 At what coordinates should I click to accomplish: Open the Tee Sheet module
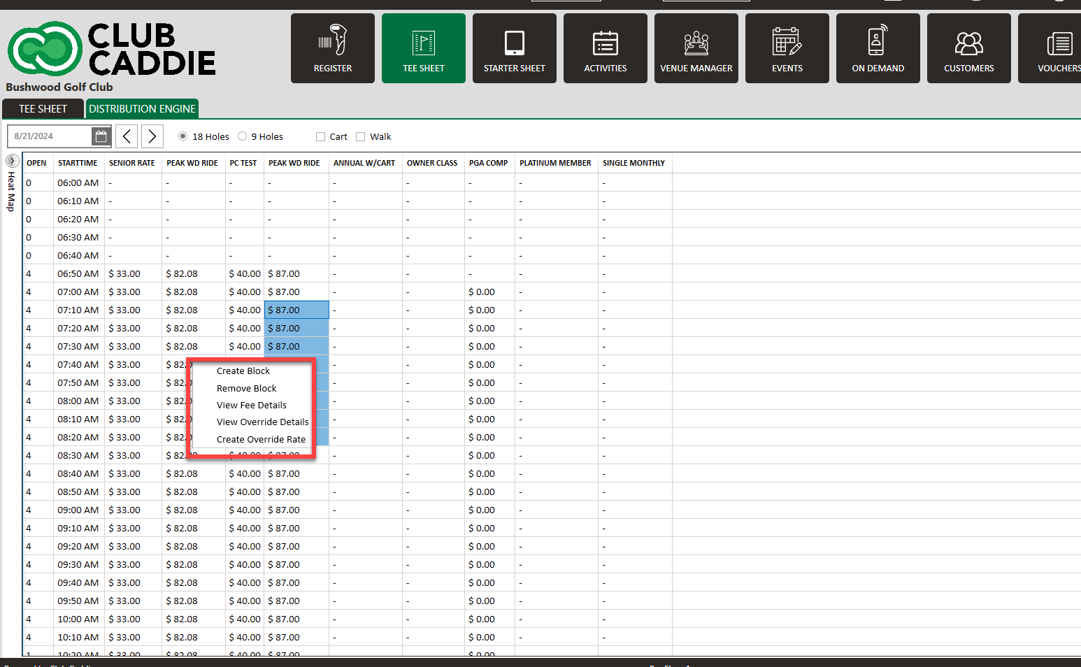pos(424,48)
